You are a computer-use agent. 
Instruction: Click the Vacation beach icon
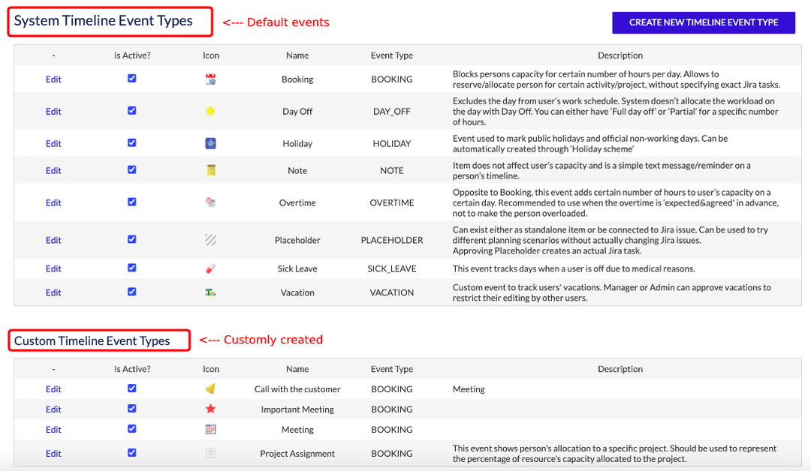[x=210, y=292]
